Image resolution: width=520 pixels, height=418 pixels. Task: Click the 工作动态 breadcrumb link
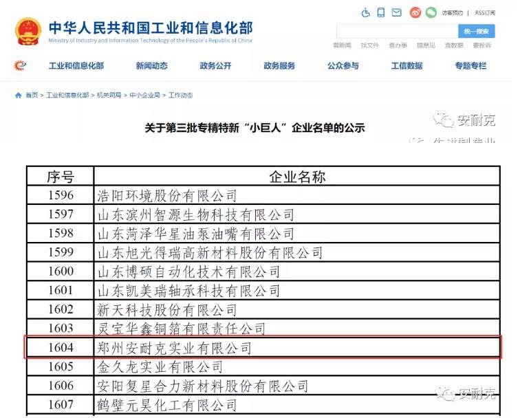(x=180, y=96)
